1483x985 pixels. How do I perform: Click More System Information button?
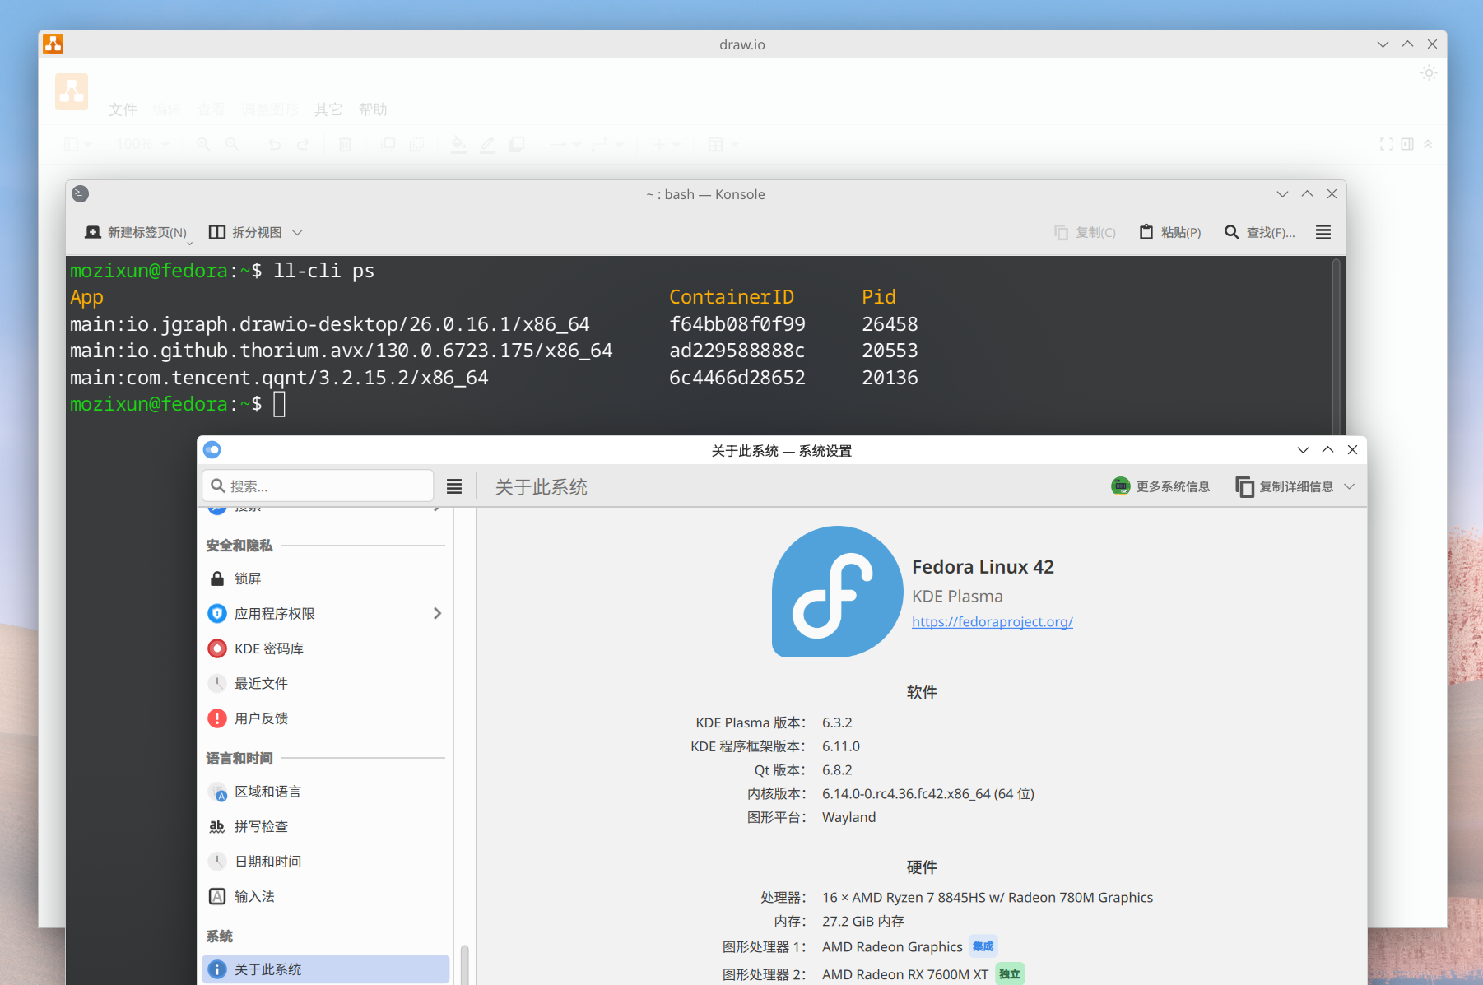[x=1160, y=486]
